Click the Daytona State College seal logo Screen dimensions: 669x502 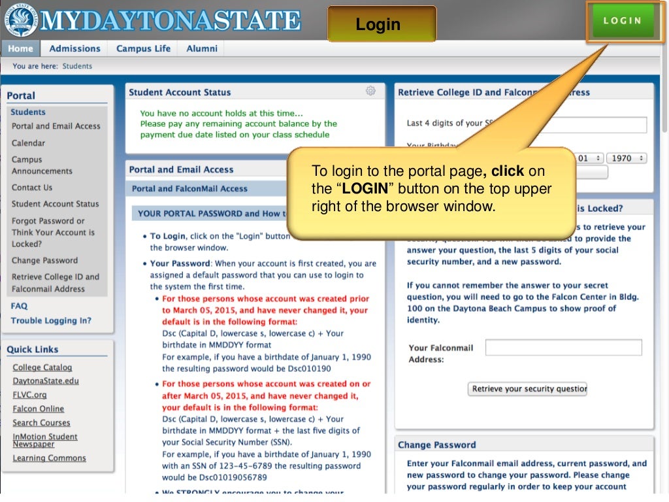[20, 20]
